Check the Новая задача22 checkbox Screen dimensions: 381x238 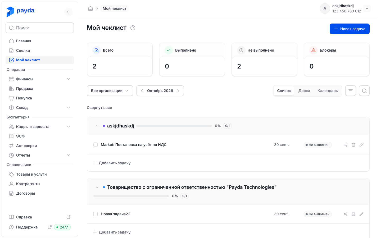pyautogui.click(x=96, y=214)
